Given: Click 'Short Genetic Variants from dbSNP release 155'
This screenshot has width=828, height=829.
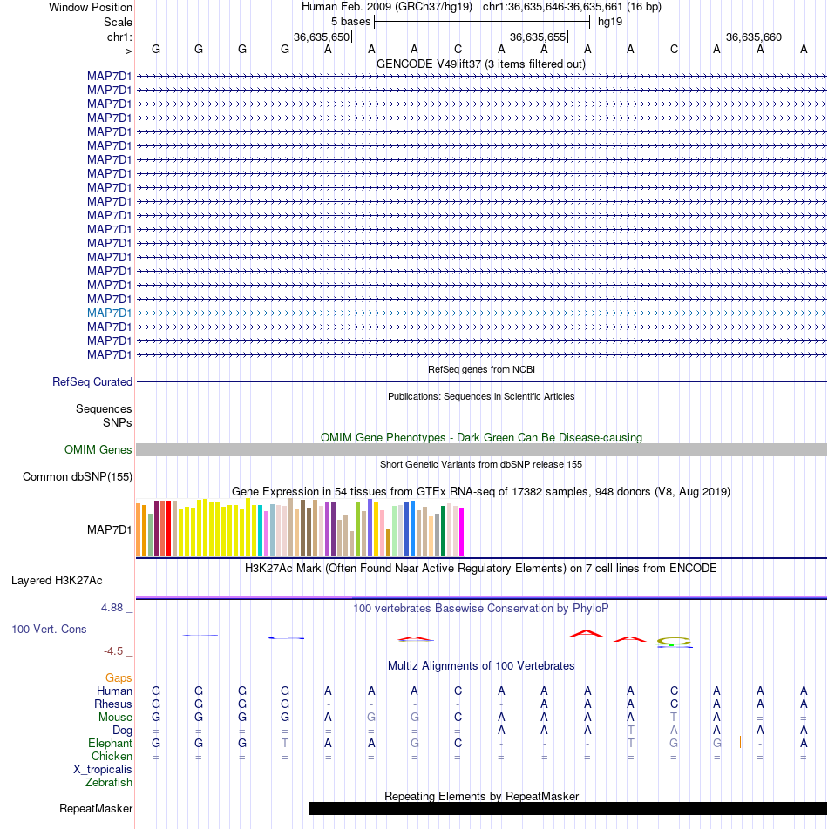Looking at the screenshot, I should (x=481, y=464).
